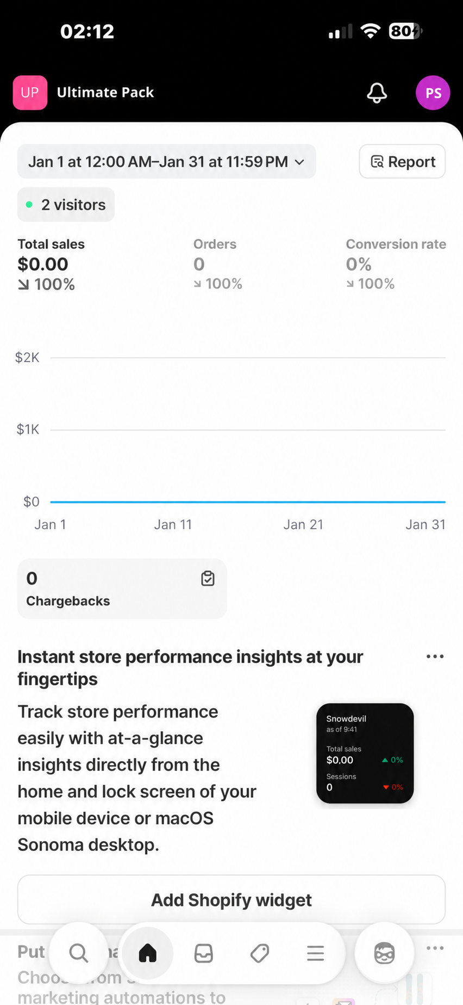Viewport: 463px width, 1005px height.
Task: Click the date range chevron arrow
Action: [299, 162]
